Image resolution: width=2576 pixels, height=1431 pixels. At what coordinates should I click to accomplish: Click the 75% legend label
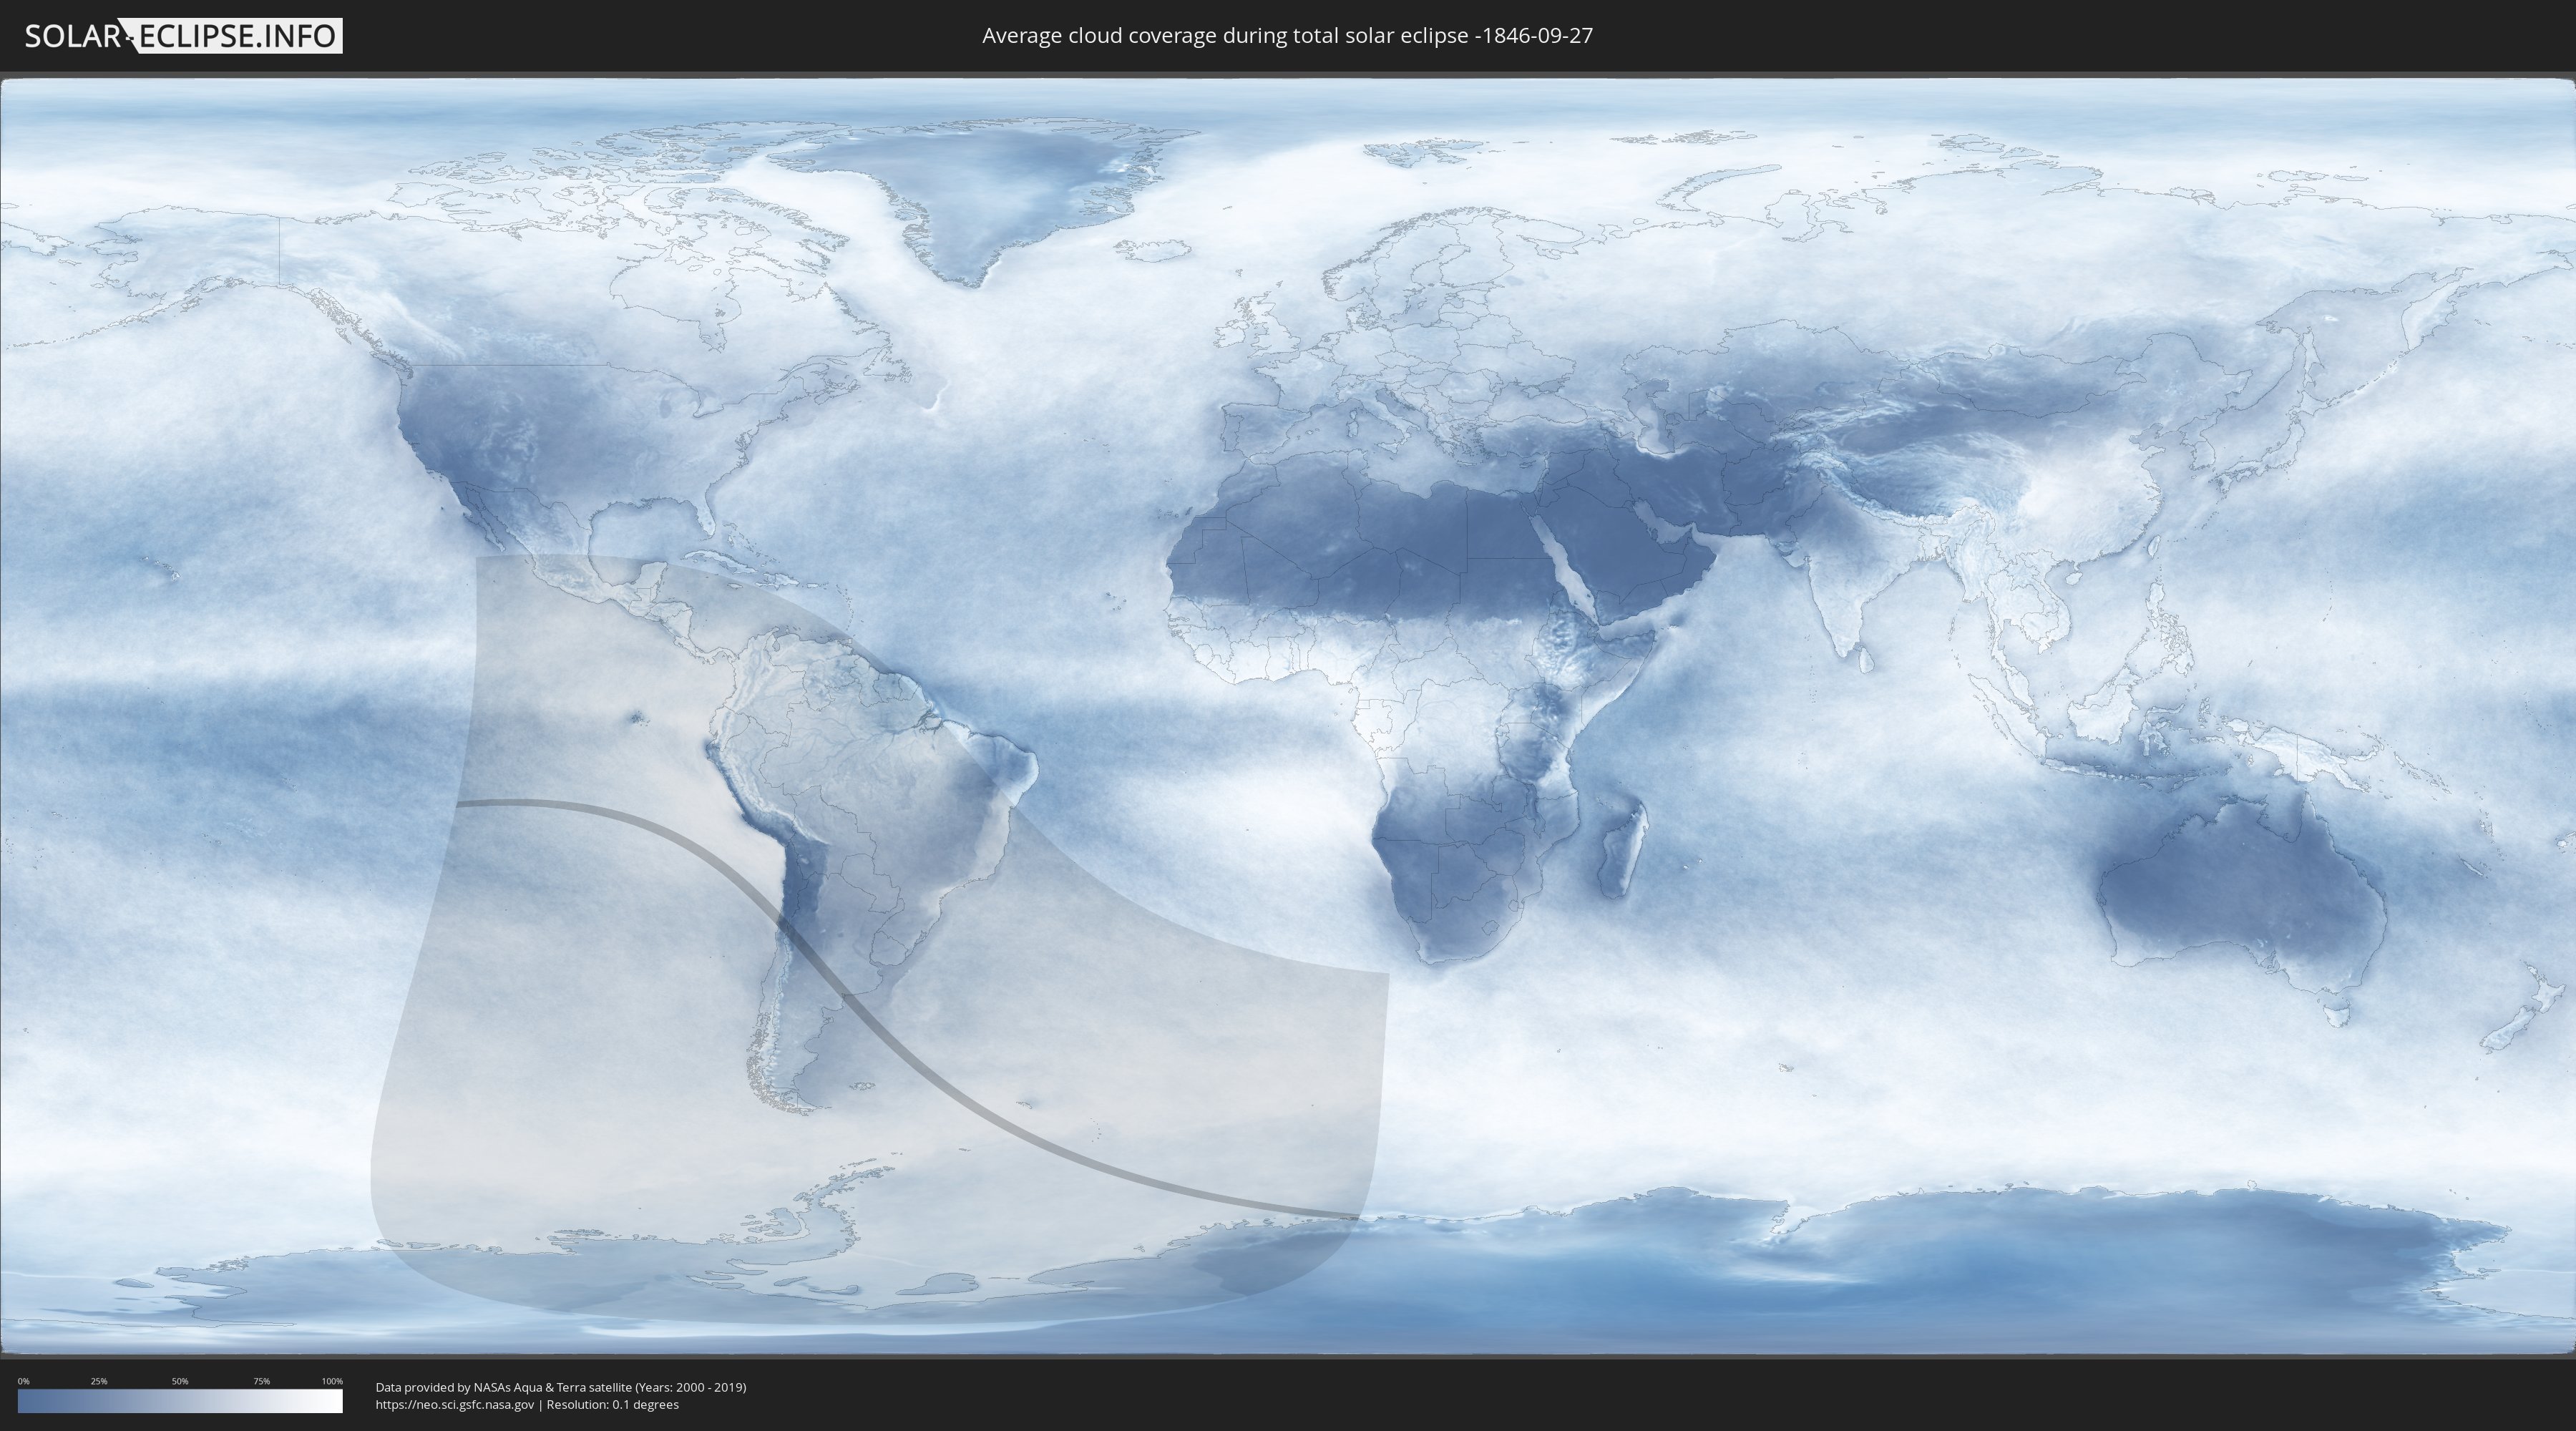(x=261, y=1381)
